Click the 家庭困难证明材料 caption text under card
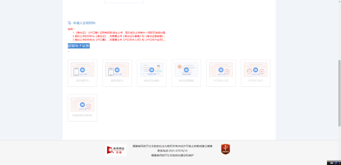The height and width of the screenshot is (165, 341). click(82, 115)
